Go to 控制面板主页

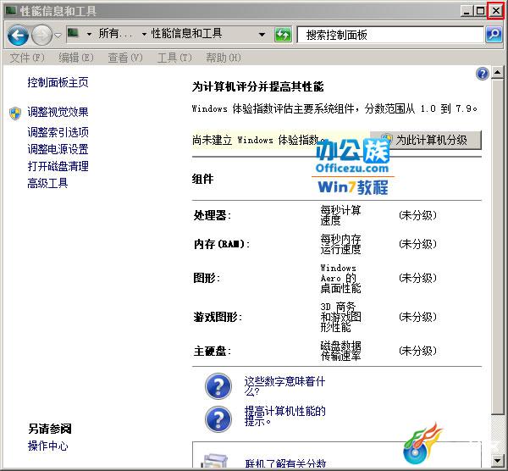pyautogui.click(x=58, y=82)
